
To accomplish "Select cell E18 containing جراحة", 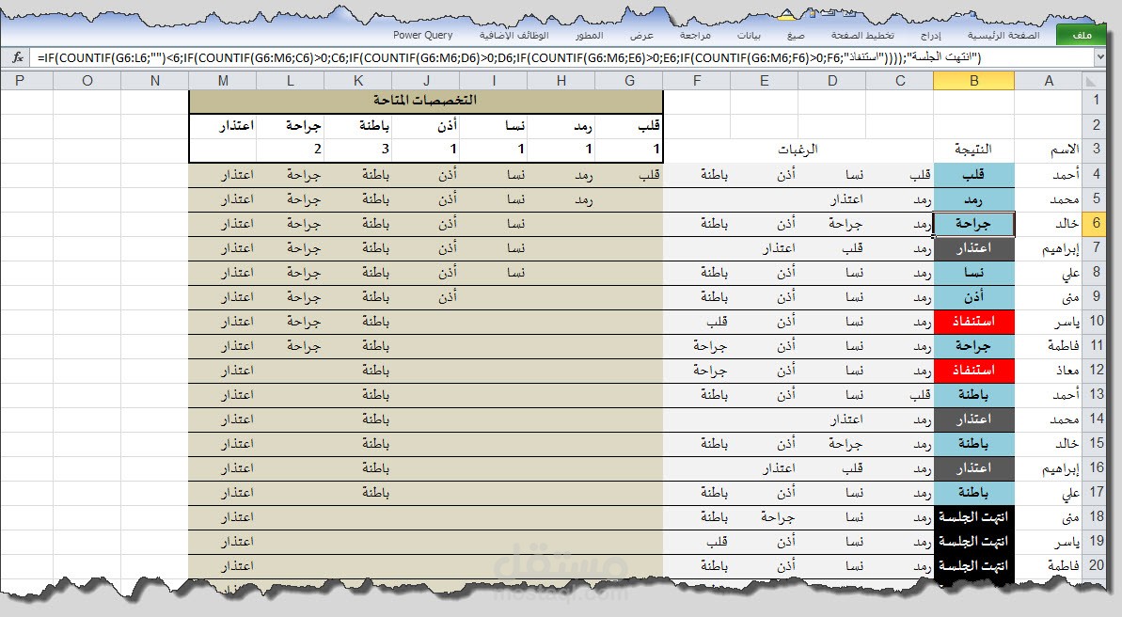I will (765, 516).
